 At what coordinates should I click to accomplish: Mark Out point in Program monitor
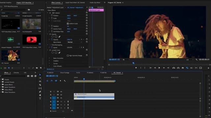[x=145, y=68]
